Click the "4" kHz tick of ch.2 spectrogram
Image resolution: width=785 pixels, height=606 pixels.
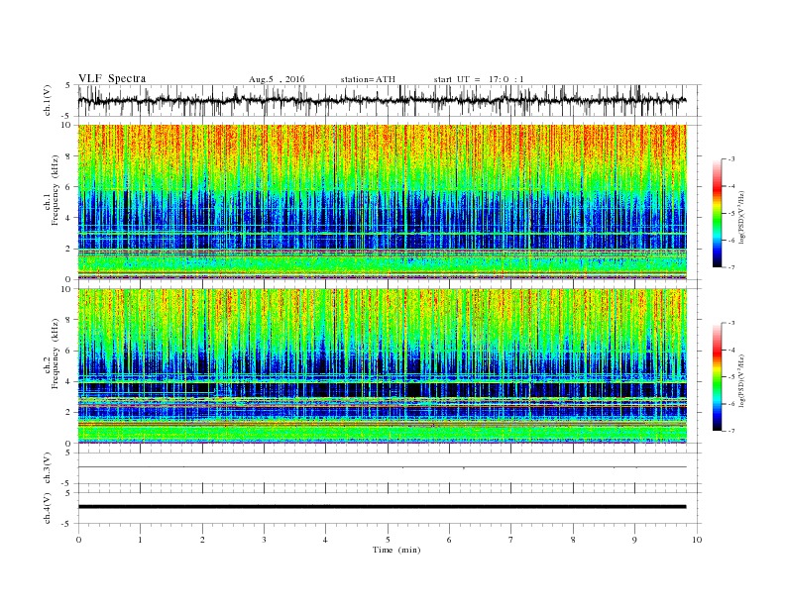coord(69,382)
